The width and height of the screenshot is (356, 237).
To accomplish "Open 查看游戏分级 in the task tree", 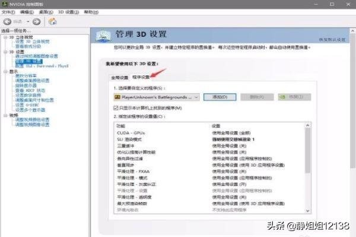I will point(28,46).
